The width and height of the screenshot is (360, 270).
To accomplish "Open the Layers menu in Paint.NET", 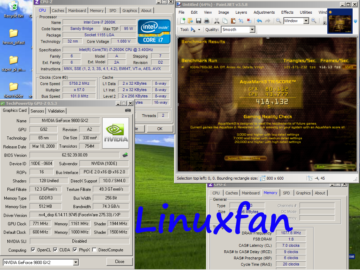I will [x=241, y=12].
